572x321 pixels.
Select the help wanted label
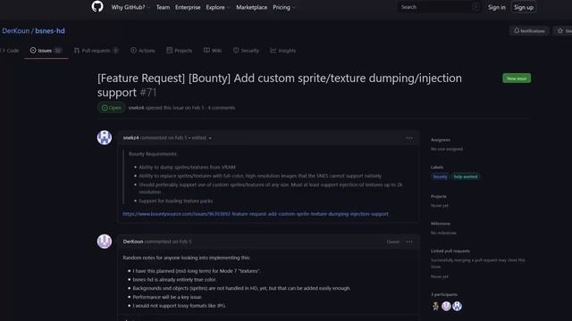point(465,177)
